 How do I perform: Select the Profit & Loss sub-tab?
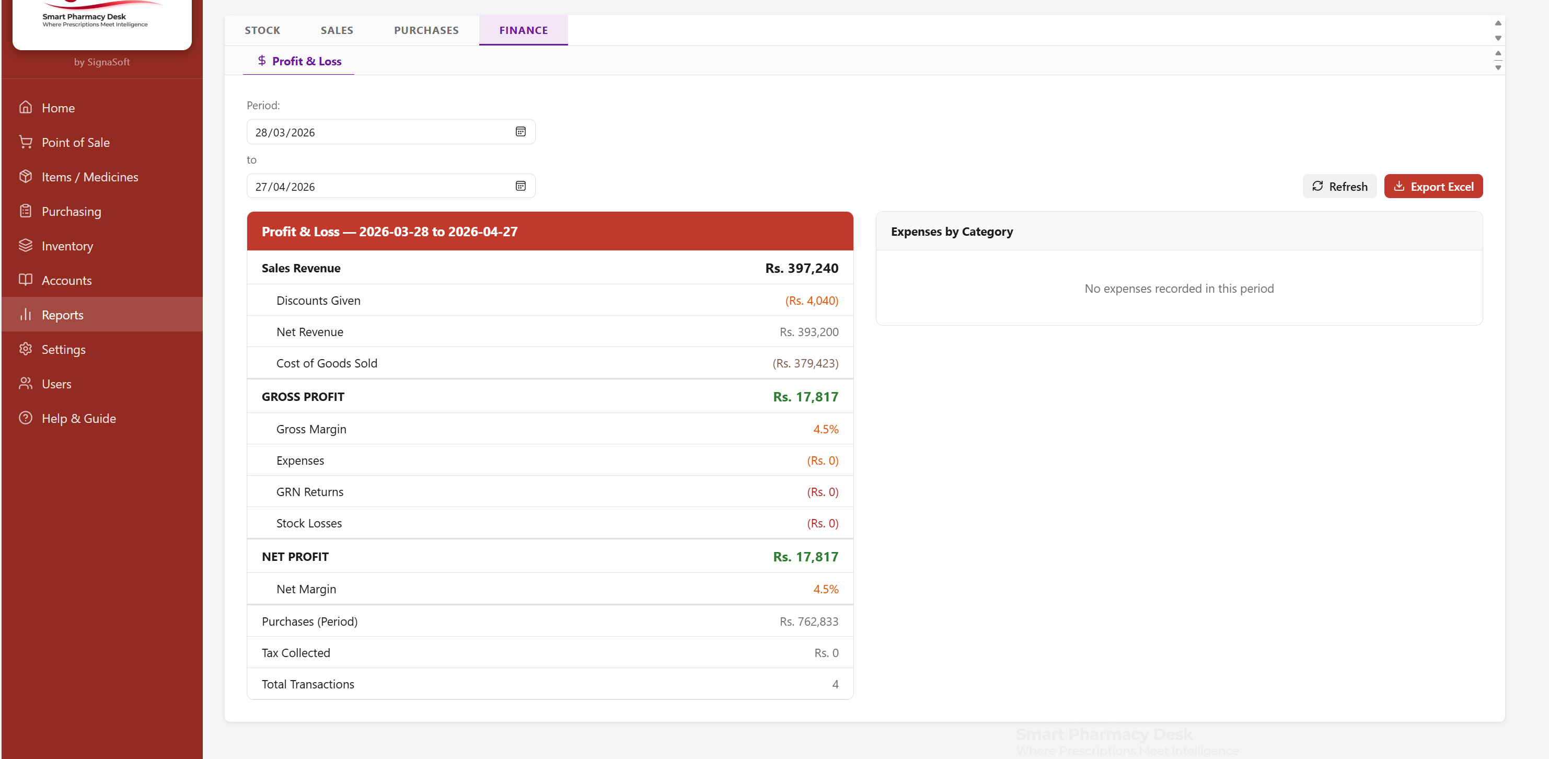(299, 61)
